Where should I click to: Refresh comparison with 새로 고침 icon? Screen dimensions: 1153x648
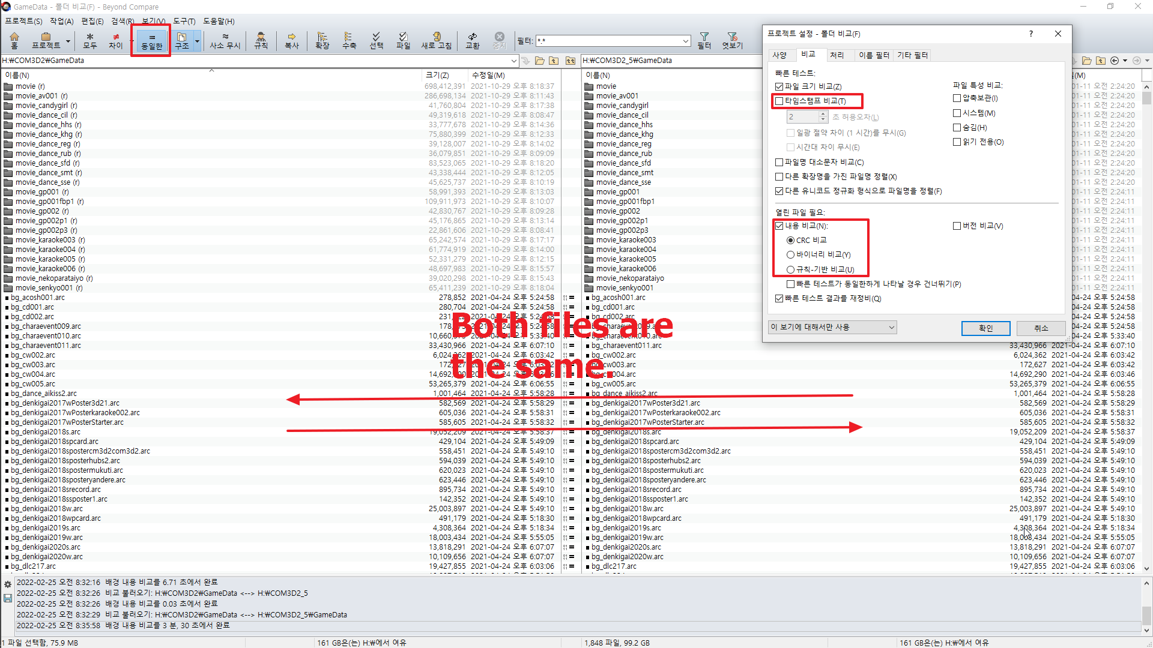[437, 40]
